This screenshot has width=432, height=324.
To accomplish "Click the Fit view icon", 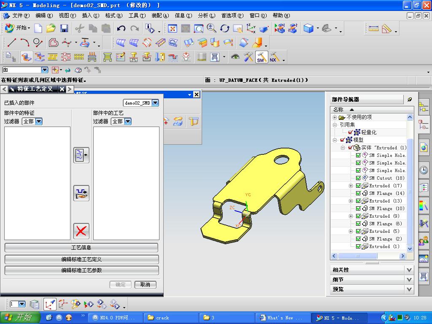I will [173, 28].
